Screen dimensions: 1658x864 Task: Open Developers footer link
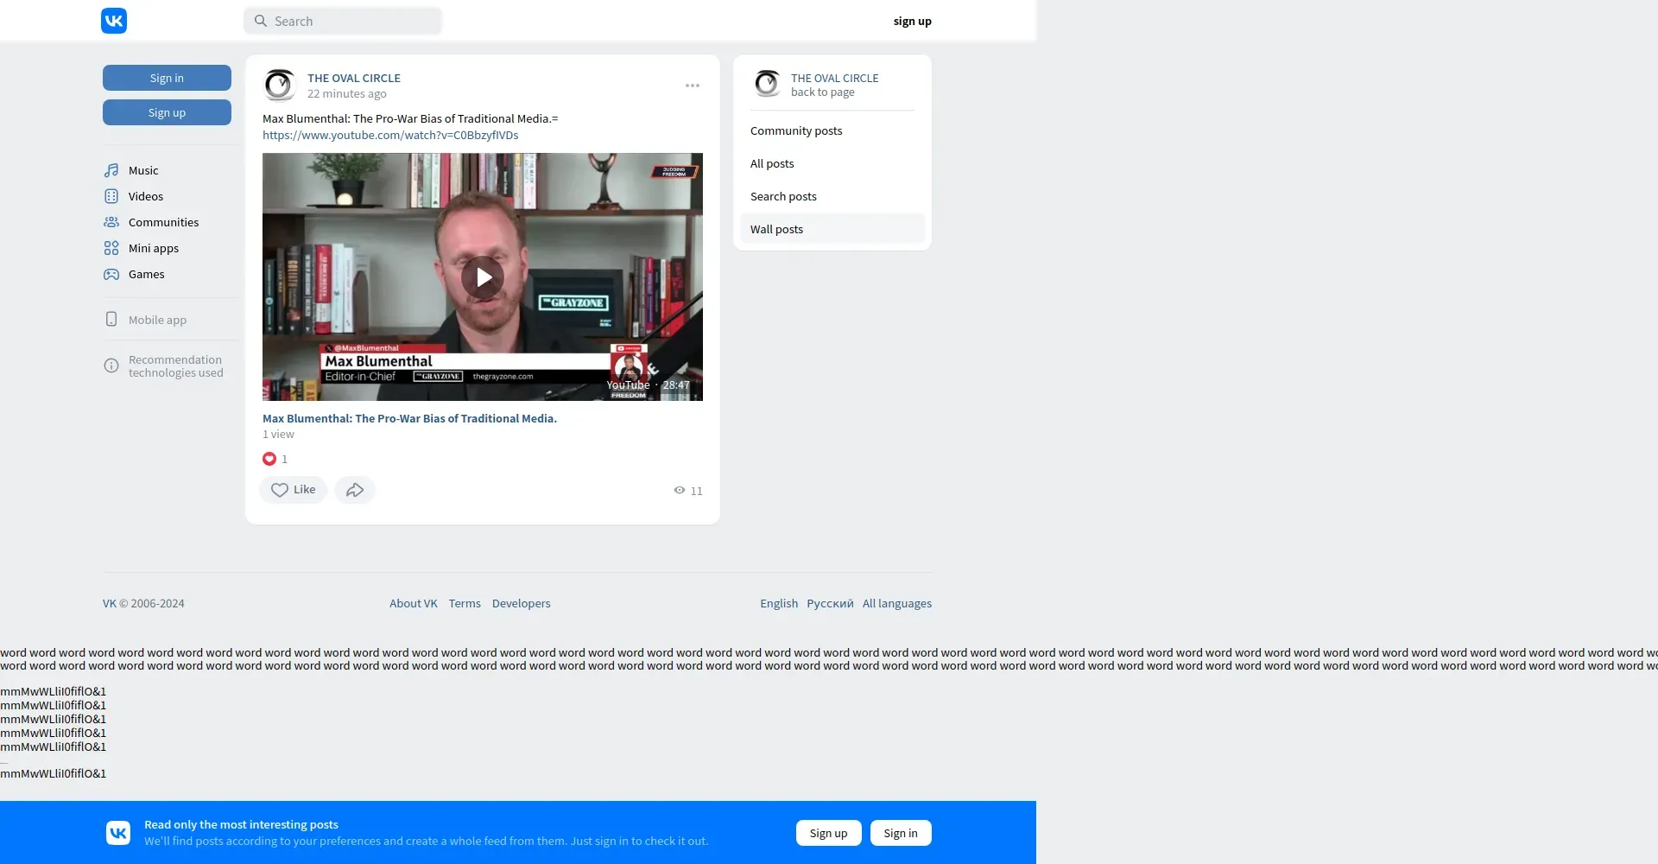[522, 603]
